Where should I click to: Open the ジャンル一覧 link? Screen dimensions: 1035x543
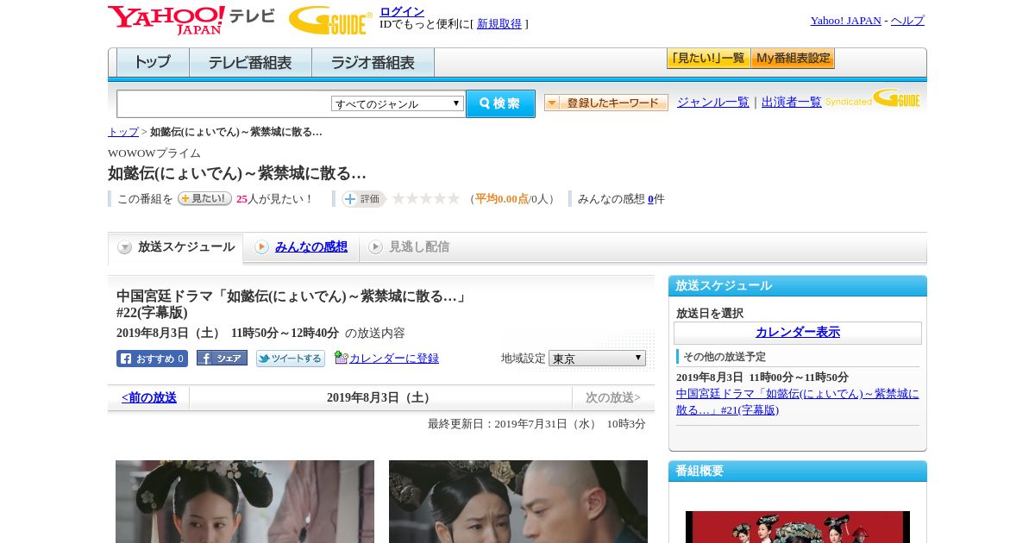coord(713,103)
